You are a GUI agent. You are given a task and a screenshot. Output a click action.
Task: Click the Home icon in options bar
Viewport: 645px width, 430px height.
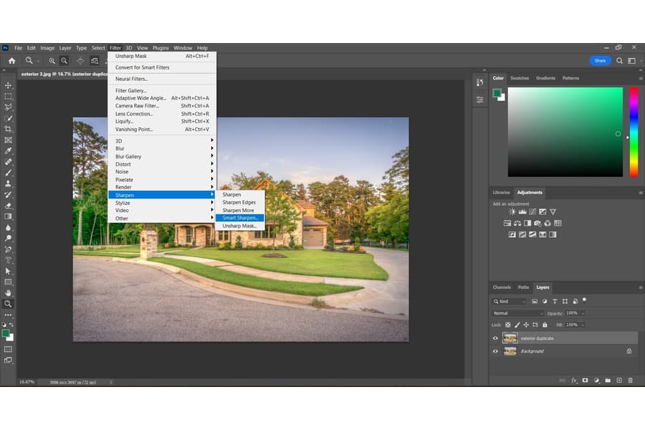(12, 61)
